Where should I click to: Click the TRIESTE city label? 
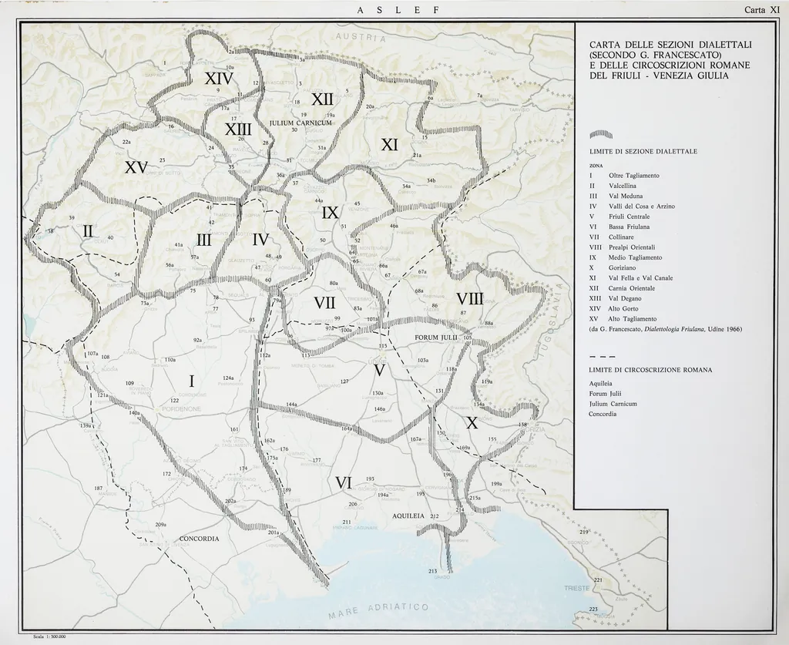pyautogui.click(x=577, y=588)
